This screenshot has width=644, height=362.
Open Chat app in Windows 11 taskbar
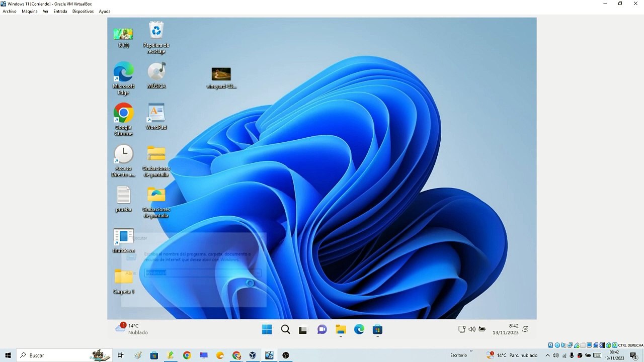[x=322, y=330]
